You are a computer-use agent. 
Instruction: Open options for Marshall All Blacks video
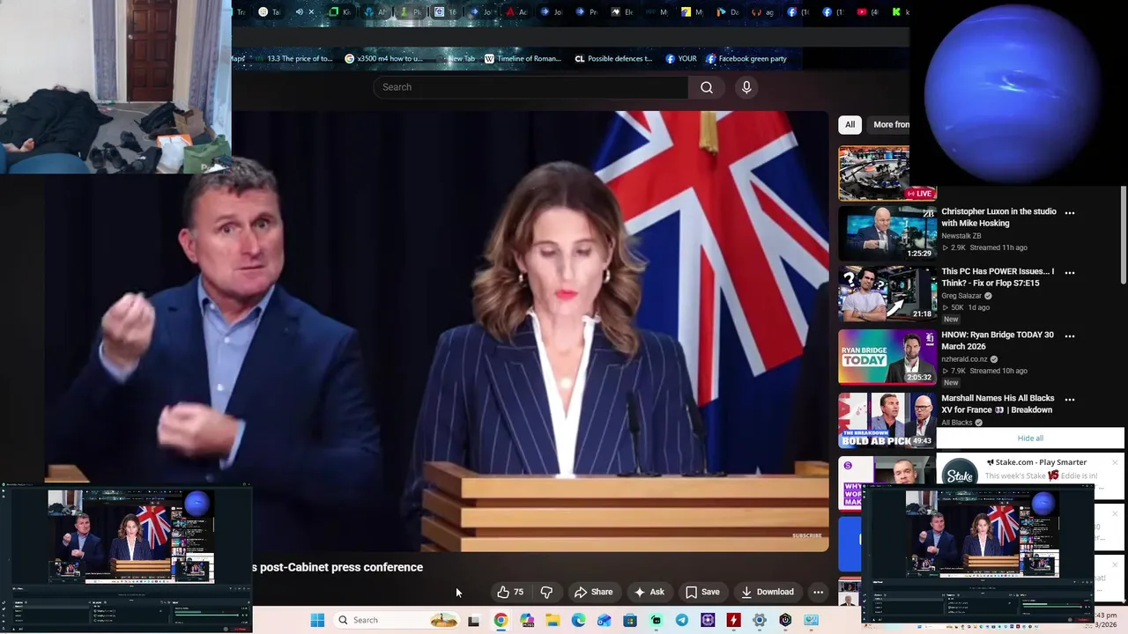[x=1070, y=399]
